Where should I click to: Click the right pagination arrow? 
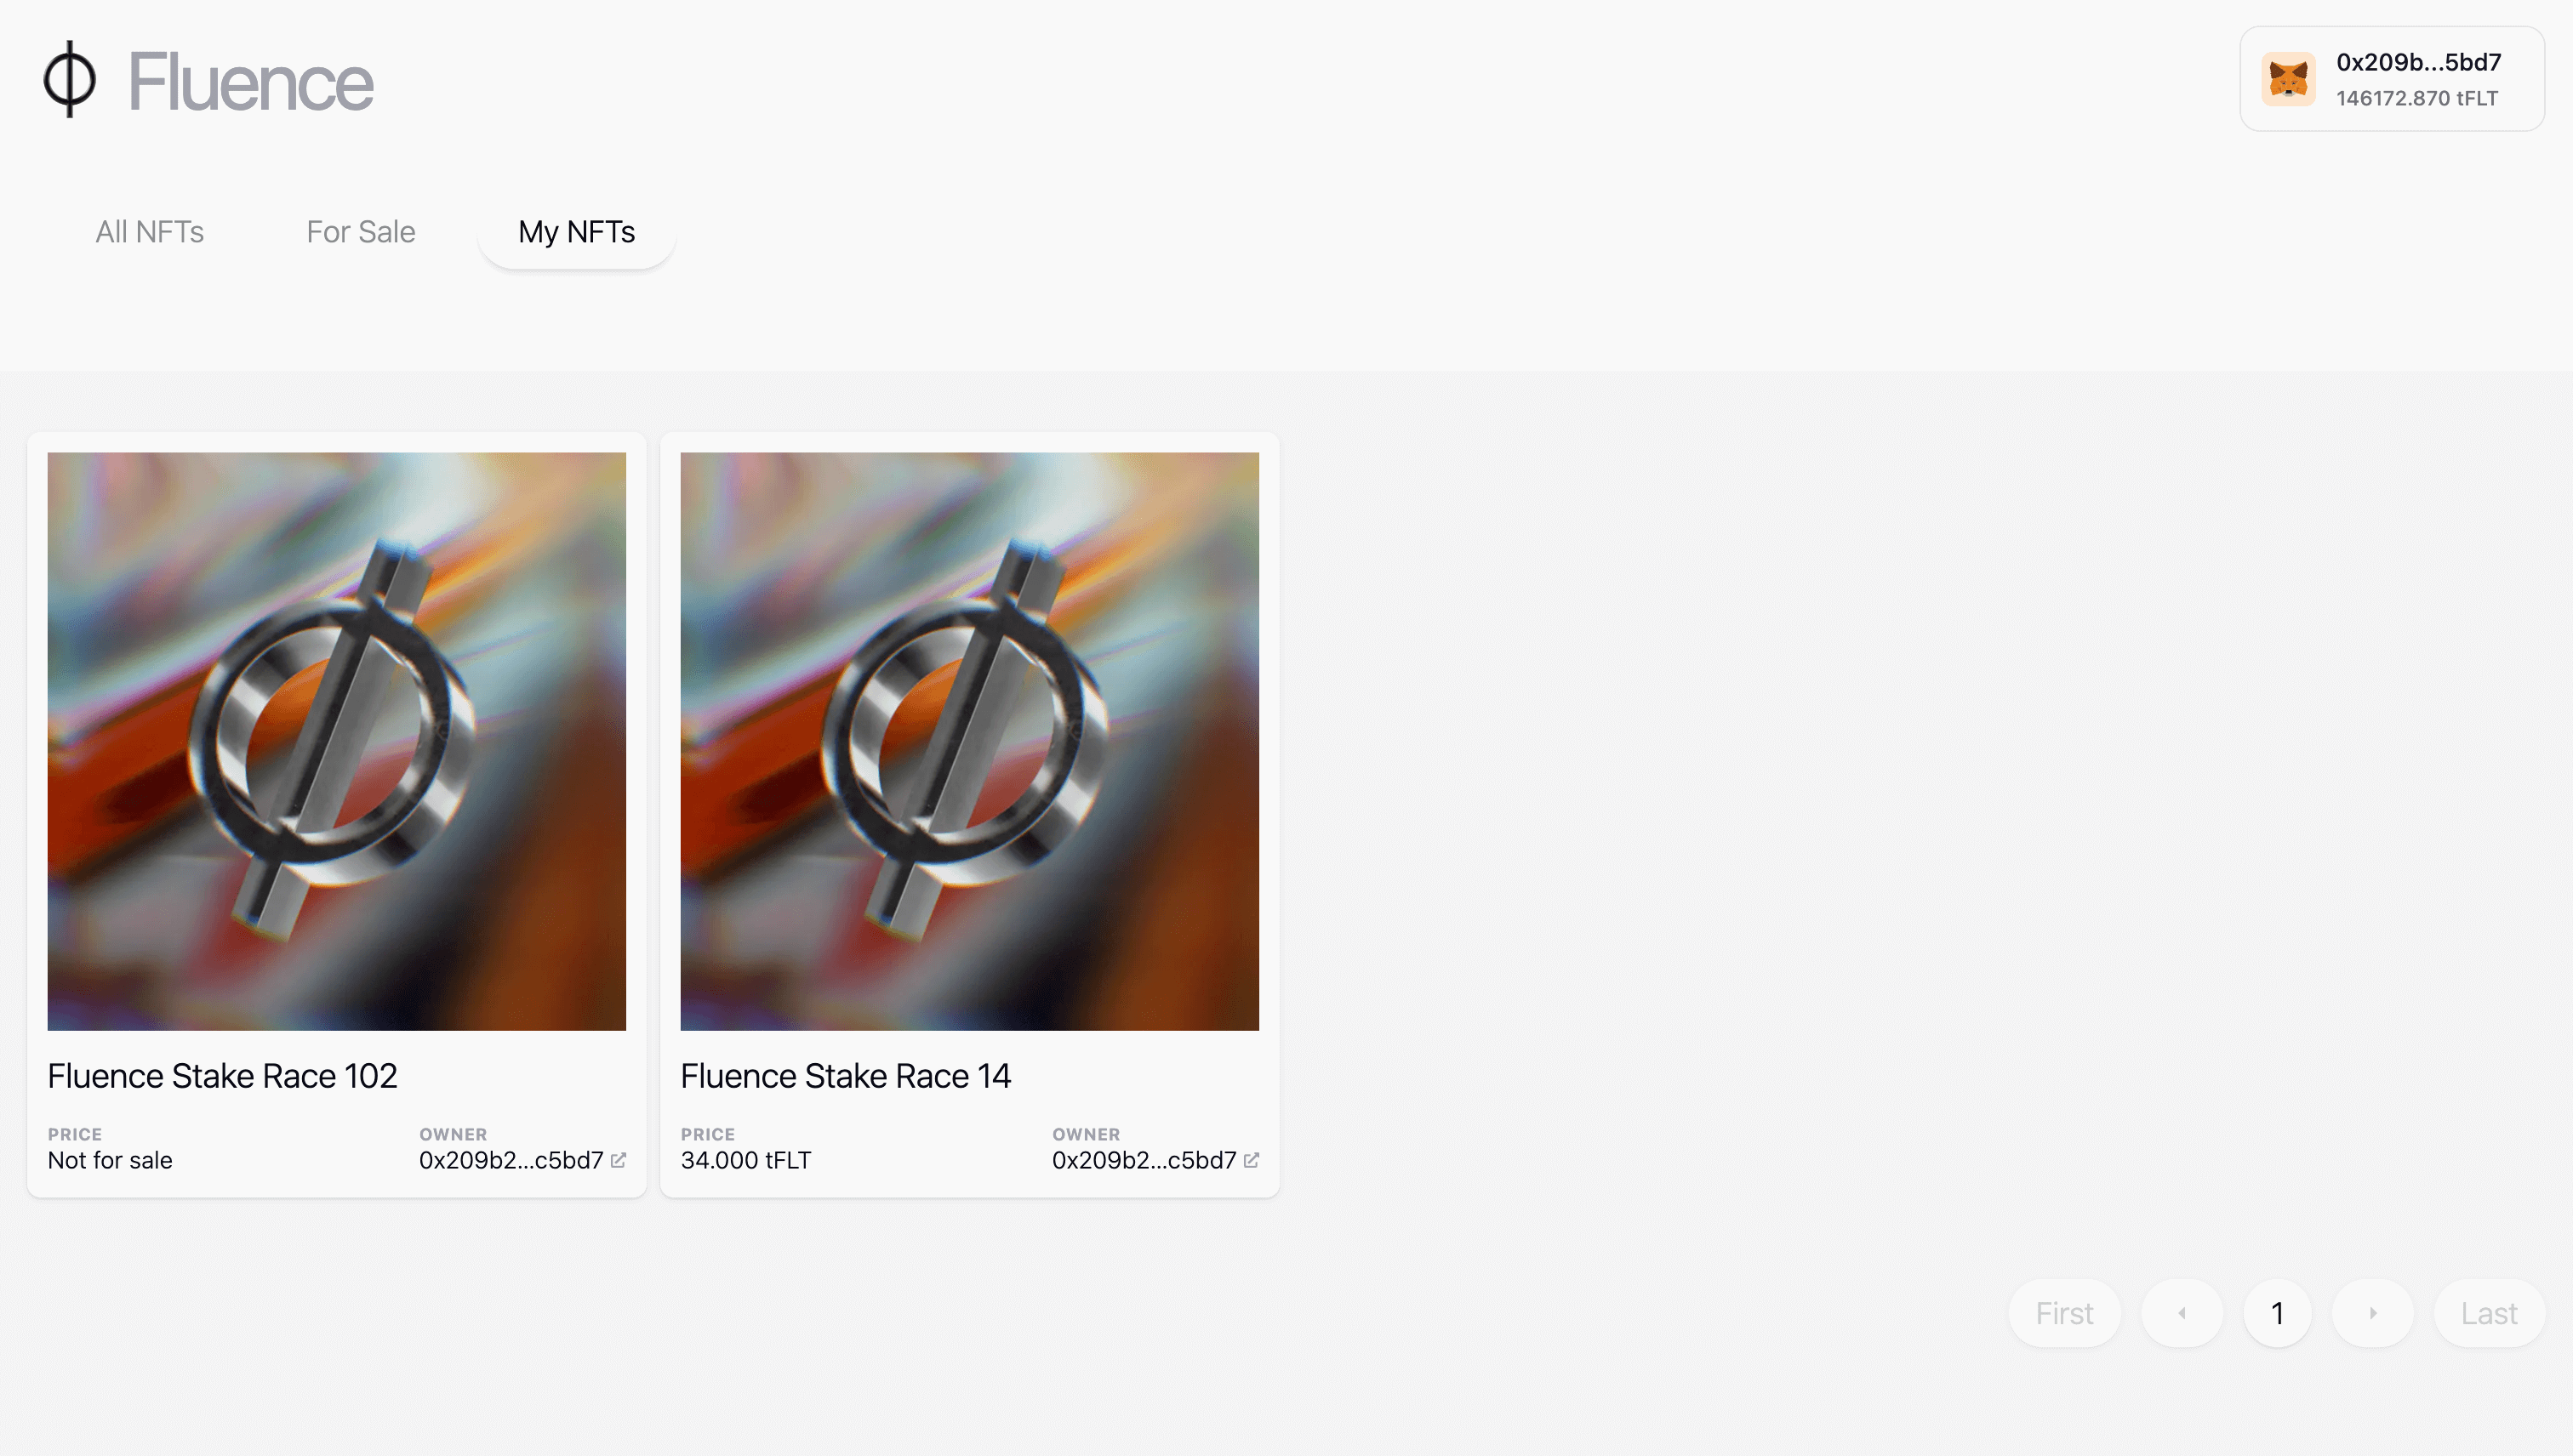click(x=2373, y=1312)
